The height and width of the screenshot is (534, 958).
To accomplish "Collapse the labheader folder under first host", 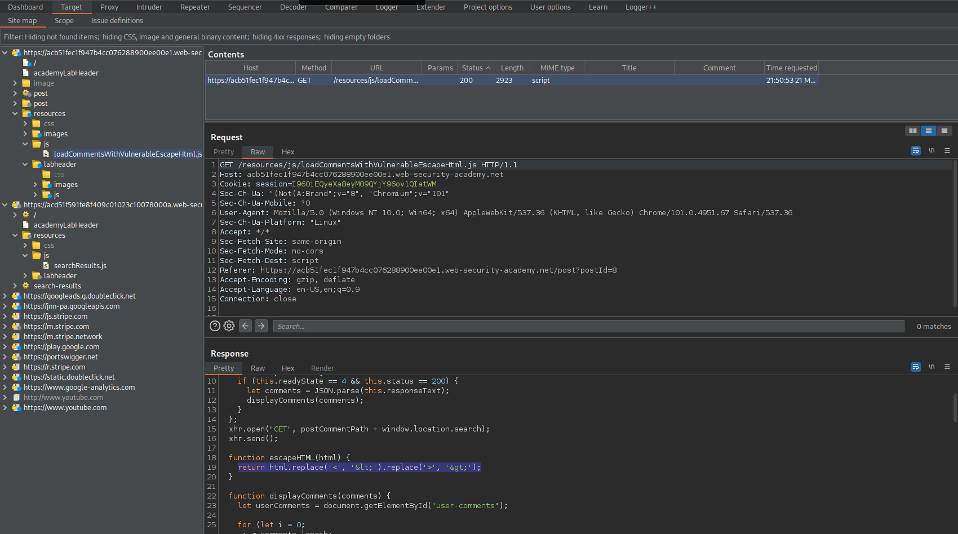I will (25, 164).
